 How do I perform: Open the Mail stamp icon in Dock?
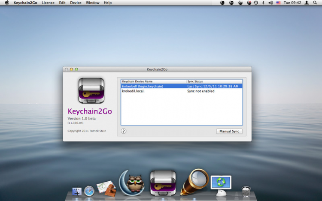(x=106, y=188)
